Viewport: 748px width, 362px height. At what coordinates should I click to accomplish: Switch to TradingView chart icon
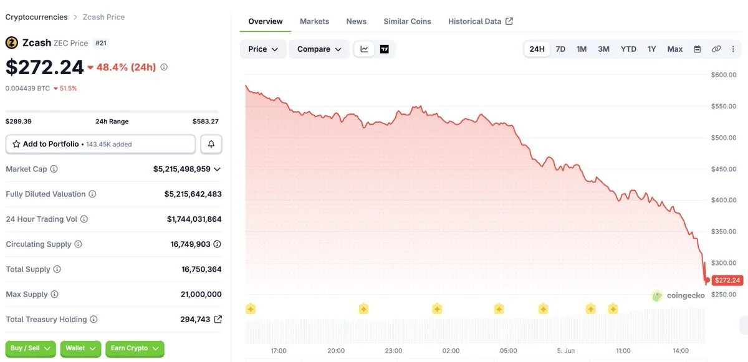[384, 49]
